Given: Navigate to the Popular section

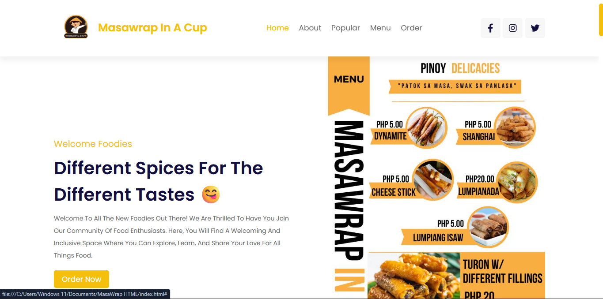Looking at the screenshot, I should pos(345,28).
